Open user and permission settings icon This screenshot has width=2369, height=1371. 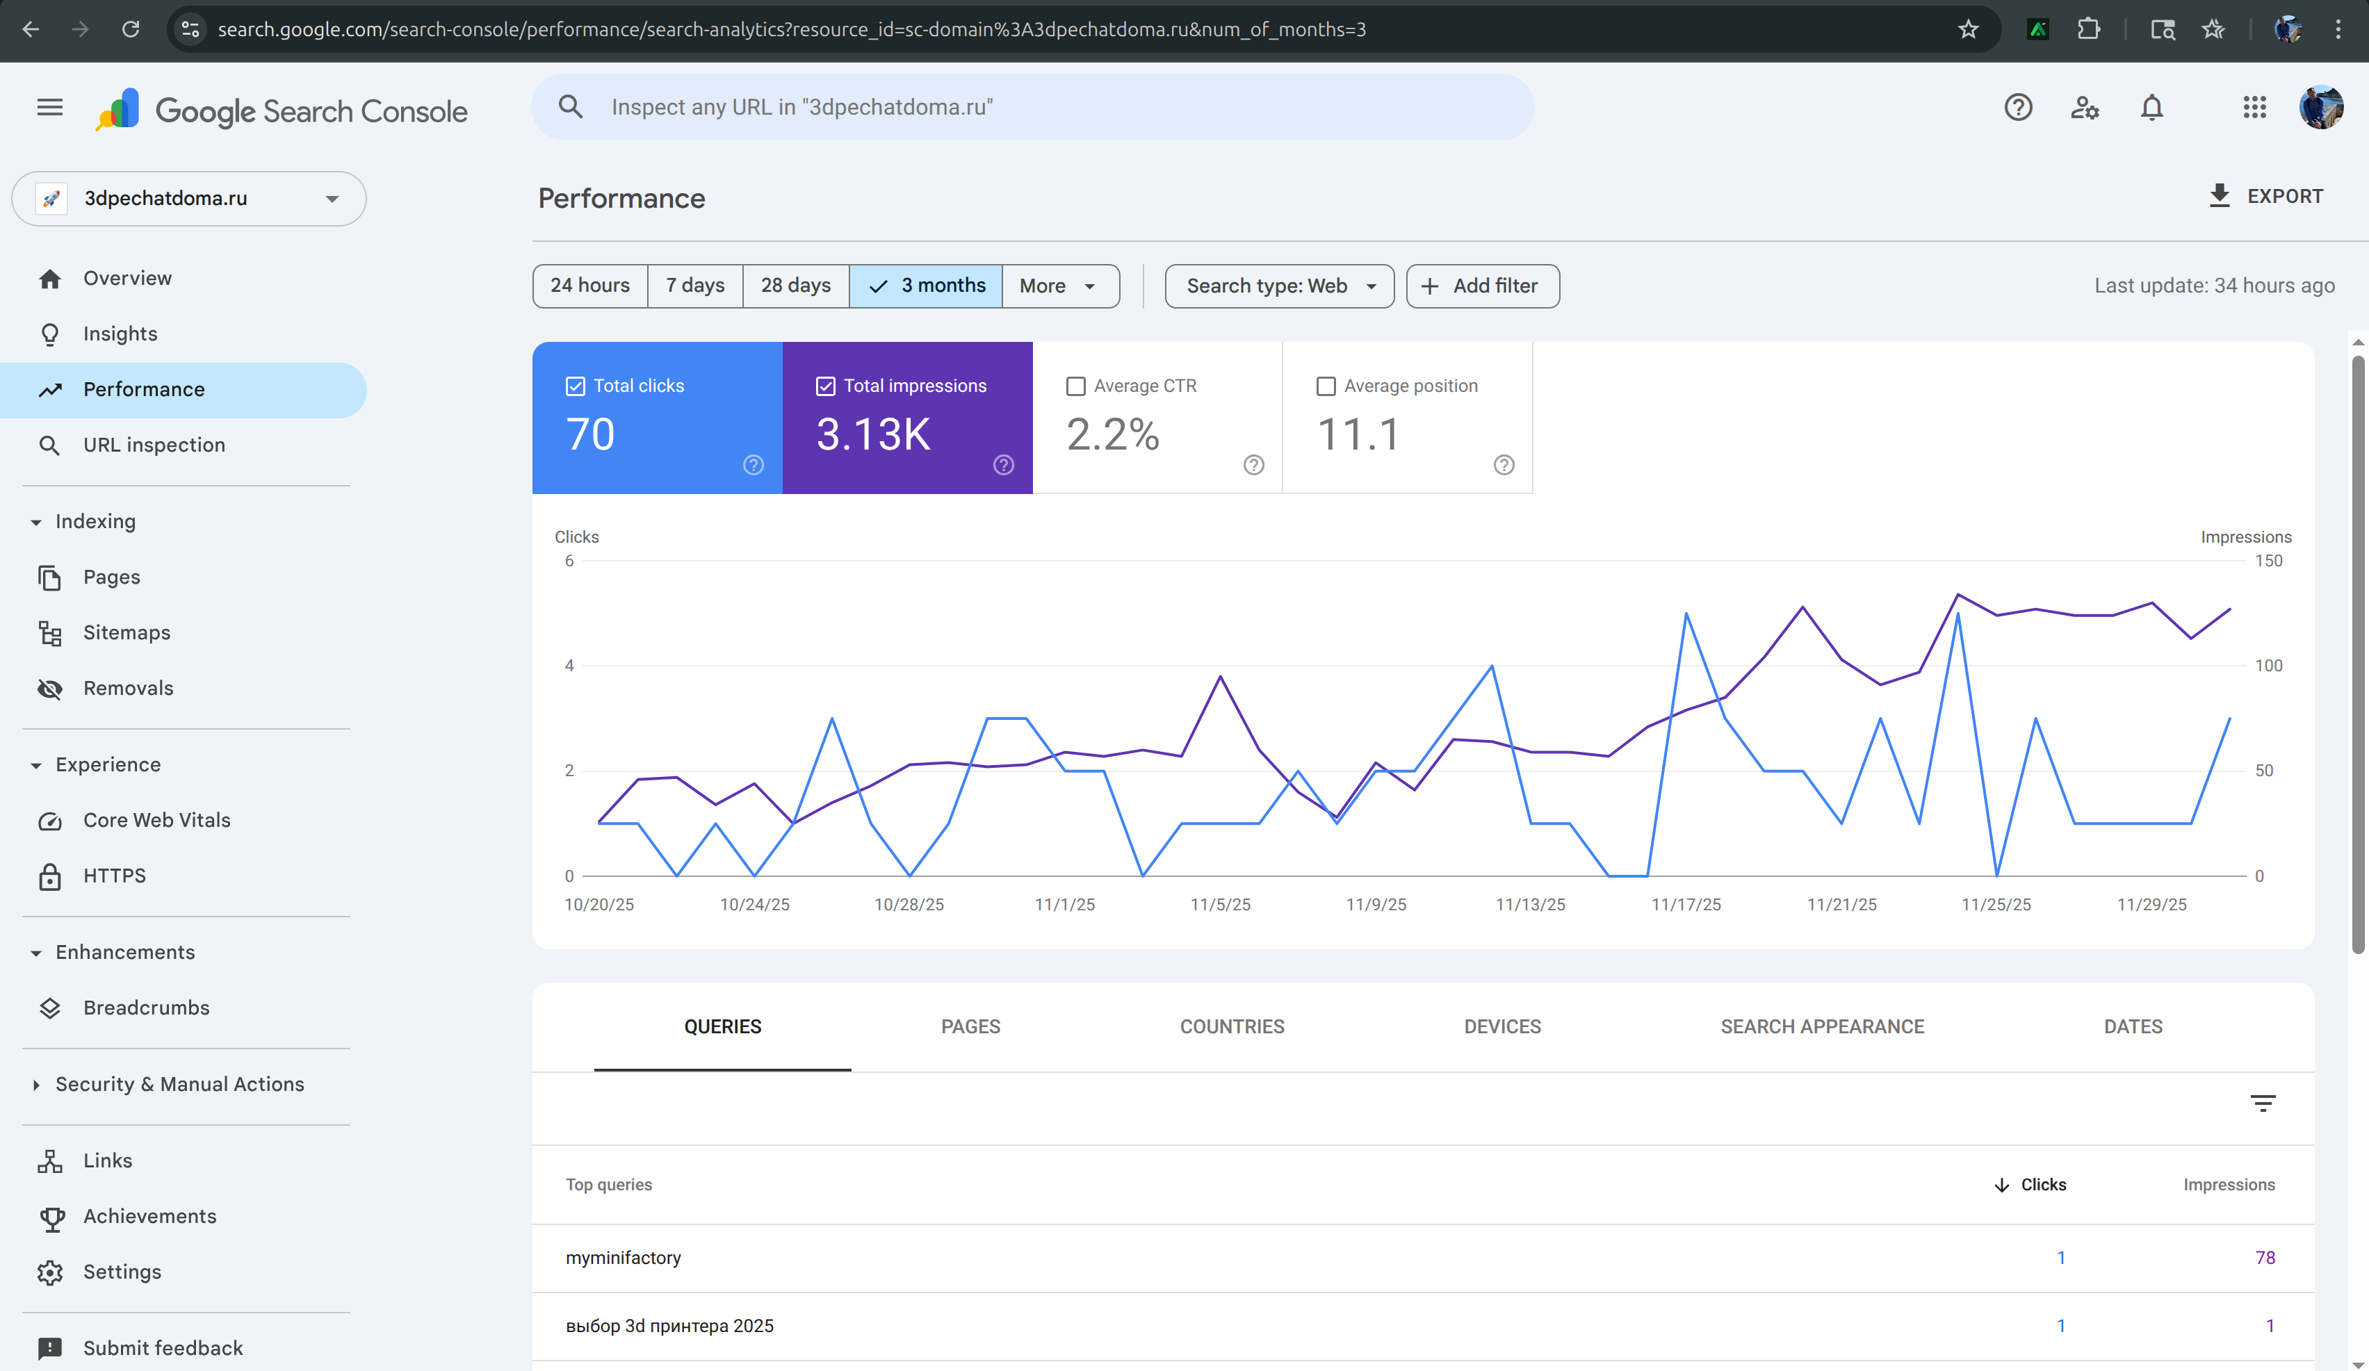[2084, 108]
